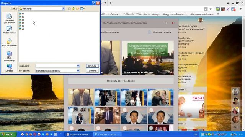245x137 pixels.
Task: Click the Yandex browser quick launch icon
Action: coord(22,134)
